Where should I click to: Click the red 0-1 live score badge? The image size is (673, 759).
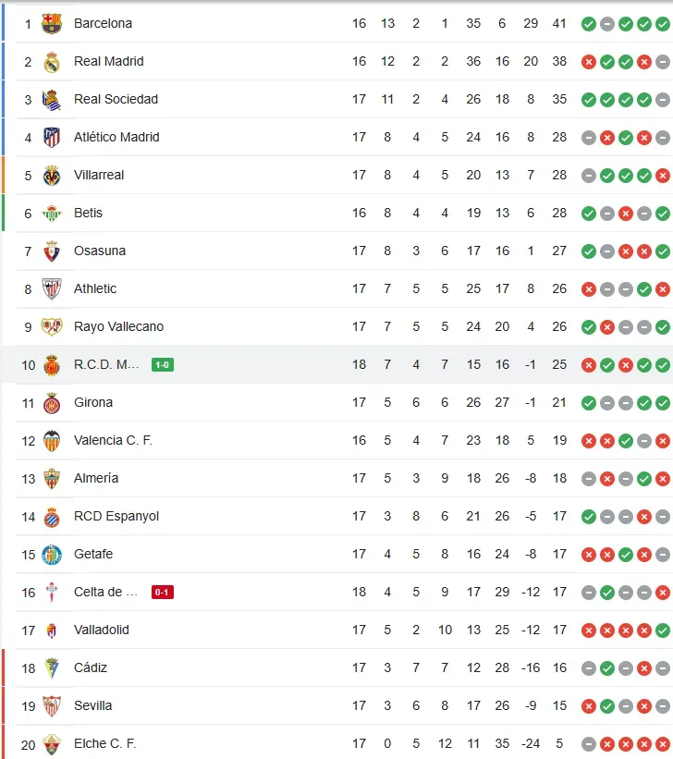[x=163, y=593]
